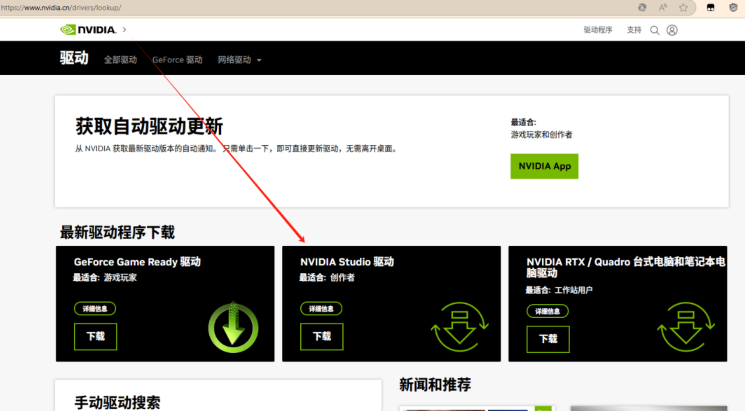Open 详细信息 for NVIDIA RTX / Quadro driver
Viewport: 745px width, 411px height.
coord(547,311)
